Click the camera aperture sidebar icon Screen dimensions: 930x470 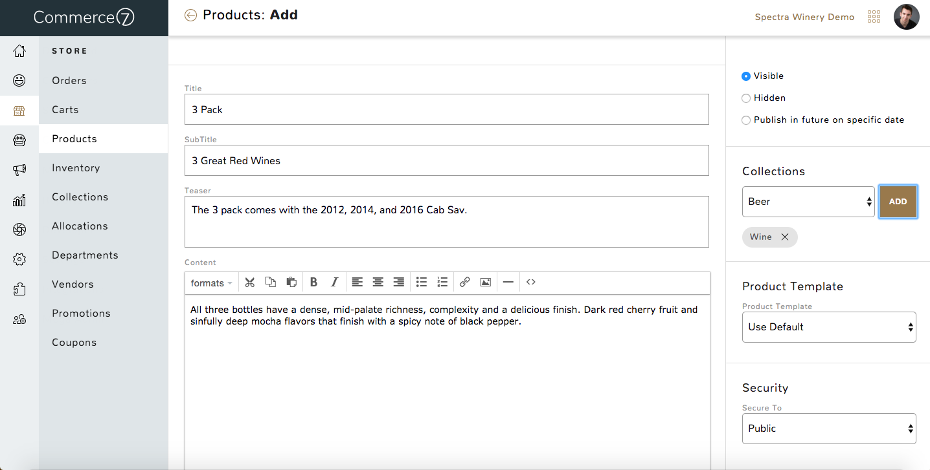click(19, 230)
